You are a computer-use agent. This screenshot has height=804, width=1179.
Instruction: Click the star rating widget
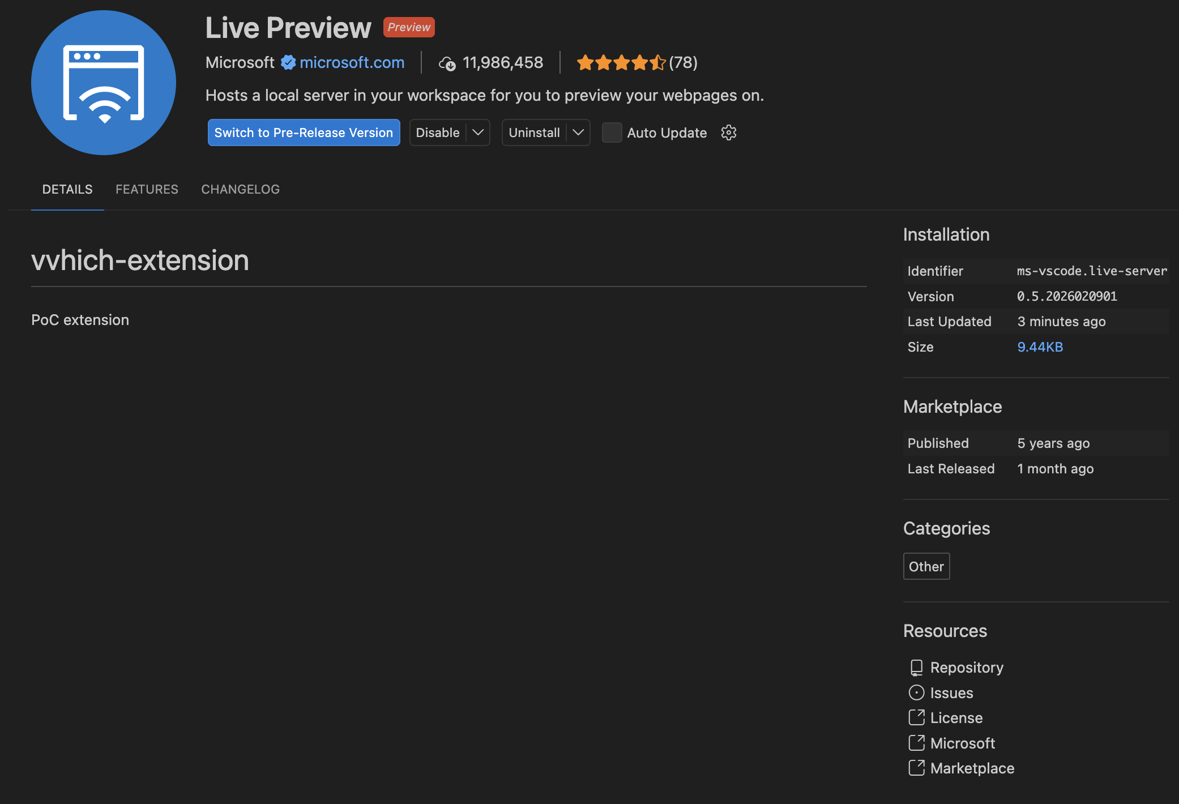pos(621,62)
